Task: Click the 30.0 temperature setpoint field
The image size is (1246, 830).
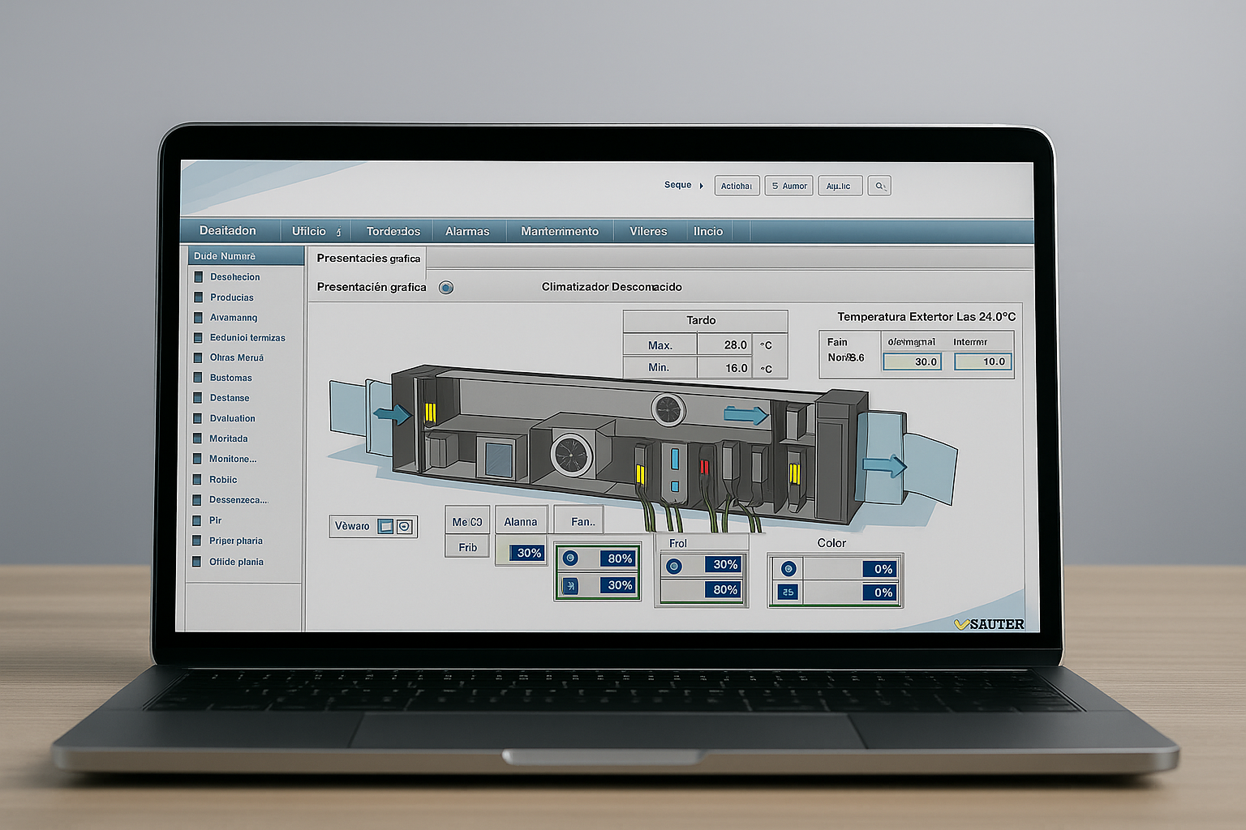Action: pyautogui.click(x=913, y=362)
